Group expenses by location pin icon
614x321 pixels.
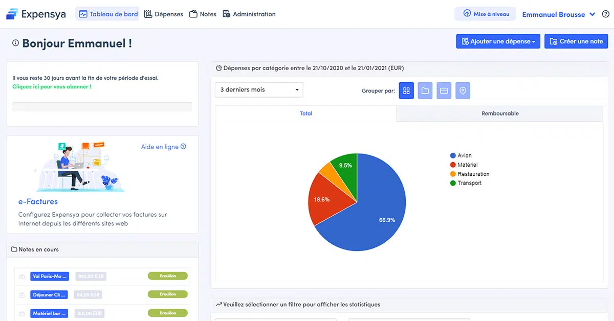click(463, 90)
